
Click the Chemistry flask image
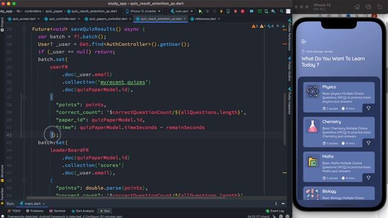tap(313, 127)
